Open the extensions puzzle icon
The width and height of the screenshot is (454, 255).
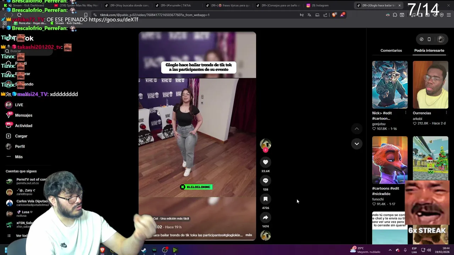(395, 15)
